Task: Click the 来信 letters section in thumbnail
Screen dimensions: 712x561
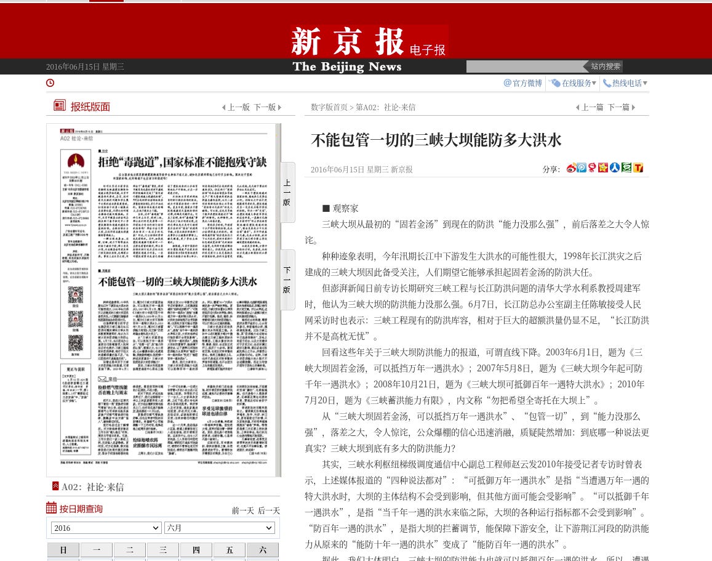Action: (182, 416)
